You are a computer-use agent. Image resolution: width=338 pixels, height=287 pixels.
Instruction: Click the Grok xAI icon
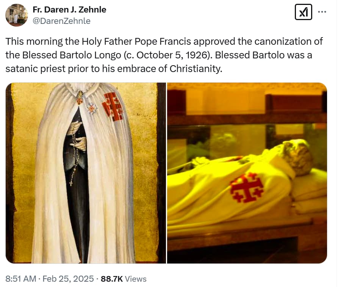click(x=303, y=12)
